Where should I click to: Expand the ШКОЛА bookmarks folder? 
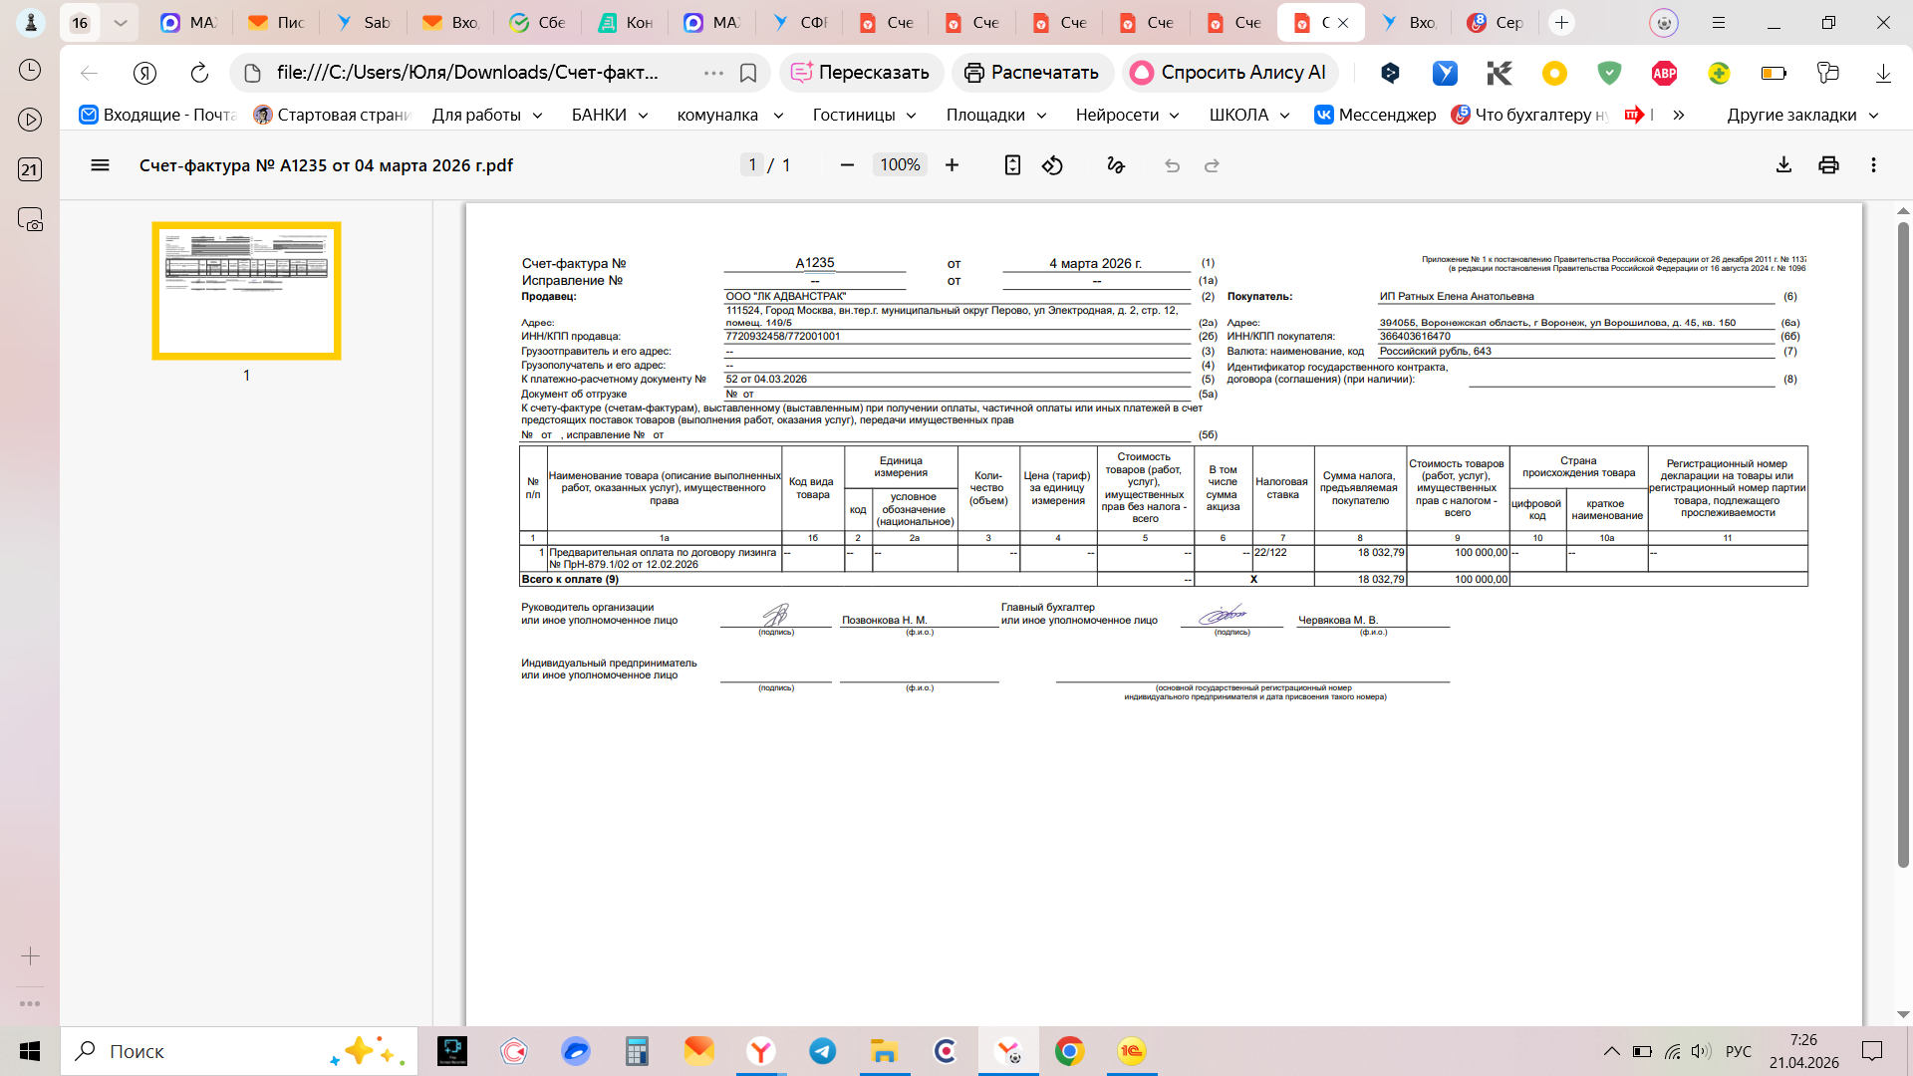coord(1249,115)
